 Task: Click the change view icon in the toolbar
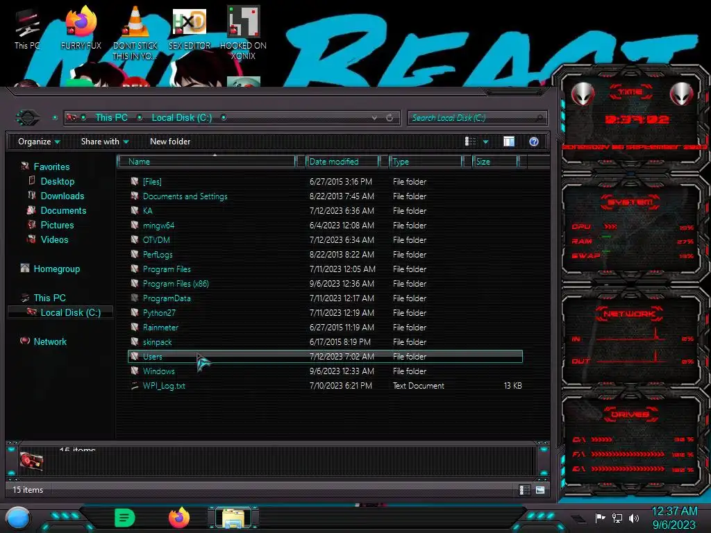[x=470, y=142]
